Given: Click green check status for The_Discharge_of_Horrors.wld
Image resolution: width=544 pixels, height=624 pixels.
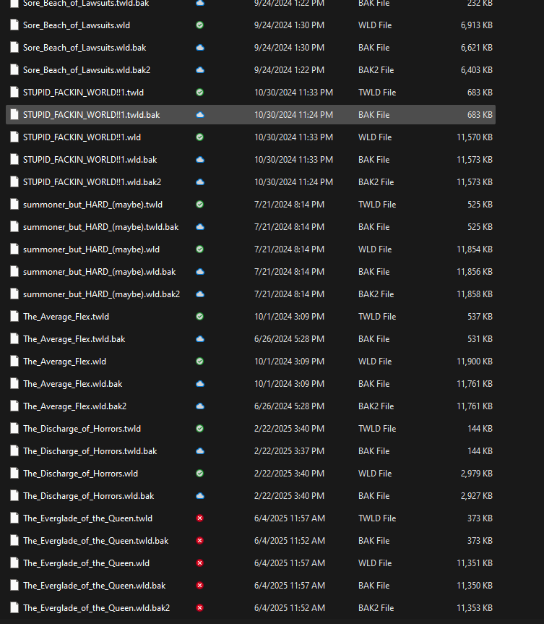Looking at the screenshot, I should pos(199,474).
